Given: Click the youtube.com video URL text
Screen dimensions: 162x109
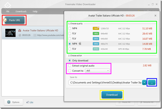Looking at the screenshot, I should tap(51, 35).
